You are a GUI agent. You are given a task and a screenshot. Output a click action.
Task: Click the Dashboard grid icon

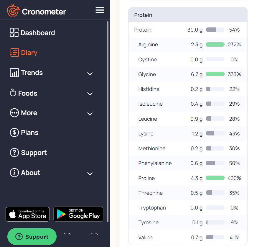14,32
